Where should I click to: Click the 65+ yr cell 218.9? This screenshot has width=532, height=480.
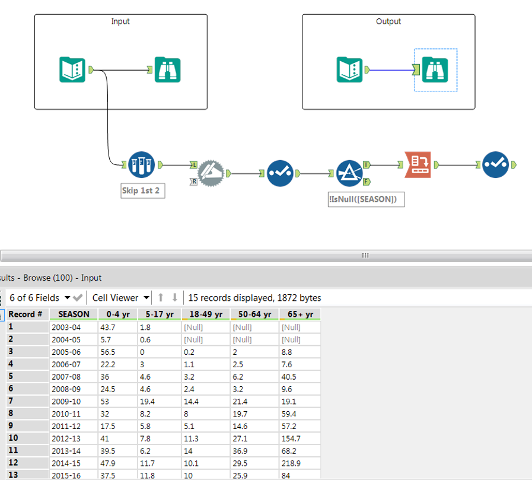300,463
